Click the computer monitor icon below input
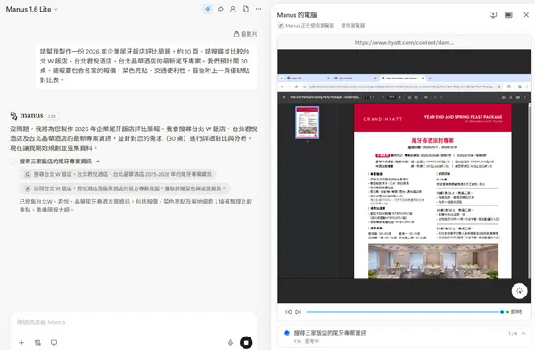Viewport: 535px width, 350px height. tap(53, 343)
